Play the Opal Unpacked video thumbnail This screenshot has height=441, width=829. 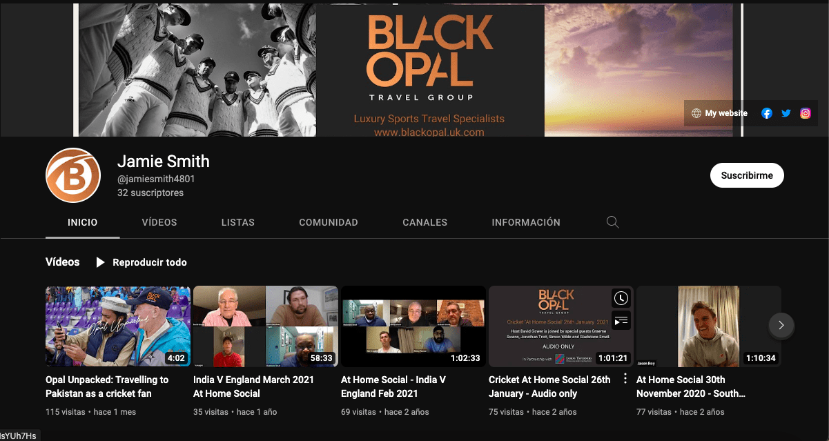click(118, 326)
